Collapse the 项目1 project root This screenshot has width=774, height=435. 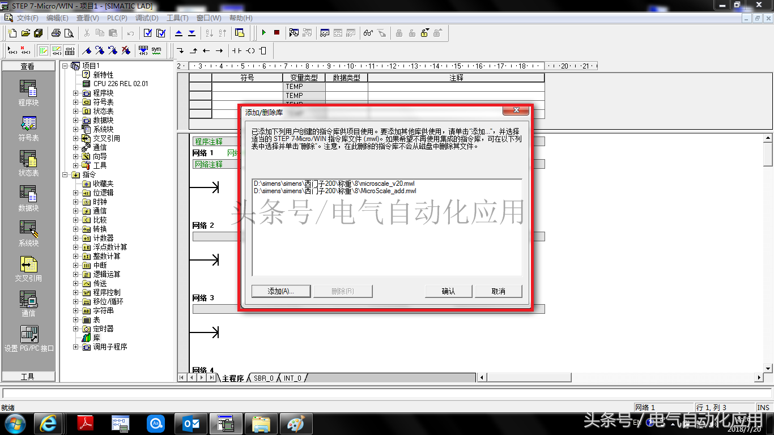[65, 66]
